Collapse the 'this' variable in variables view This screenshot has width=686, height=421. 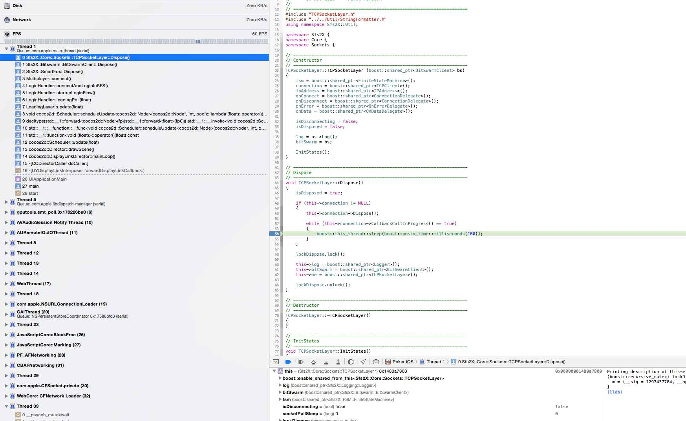click(x=274, y=371)
